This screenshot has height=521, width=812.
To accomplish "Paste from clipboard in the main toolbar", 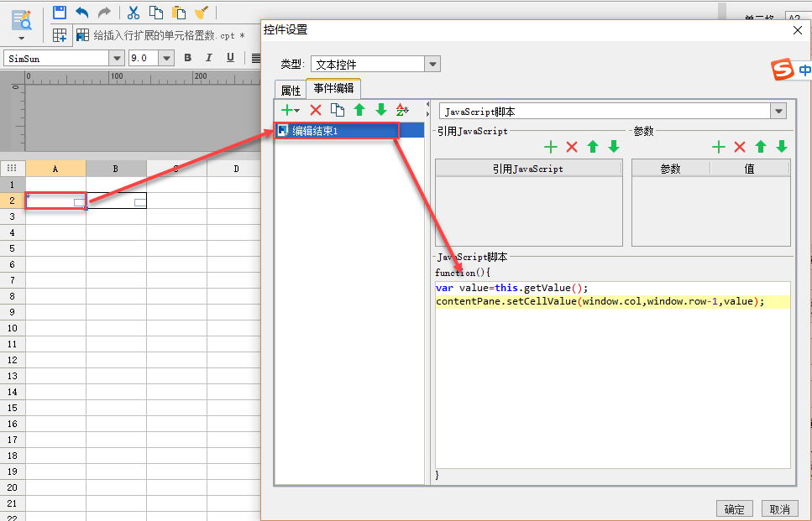I will [x=179, y=12].
